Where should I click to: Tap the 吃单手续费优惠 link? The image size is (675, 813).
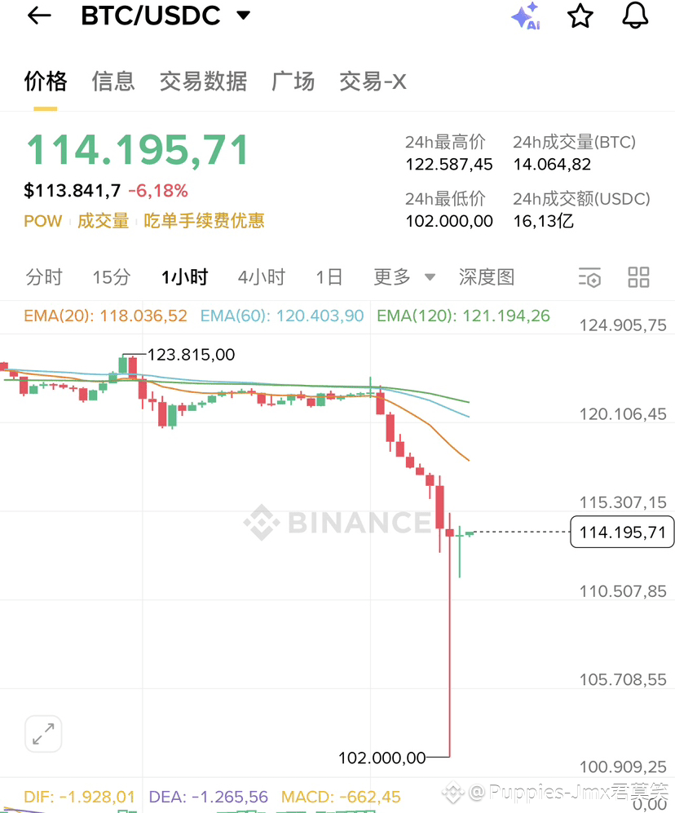tap(205, 220)
